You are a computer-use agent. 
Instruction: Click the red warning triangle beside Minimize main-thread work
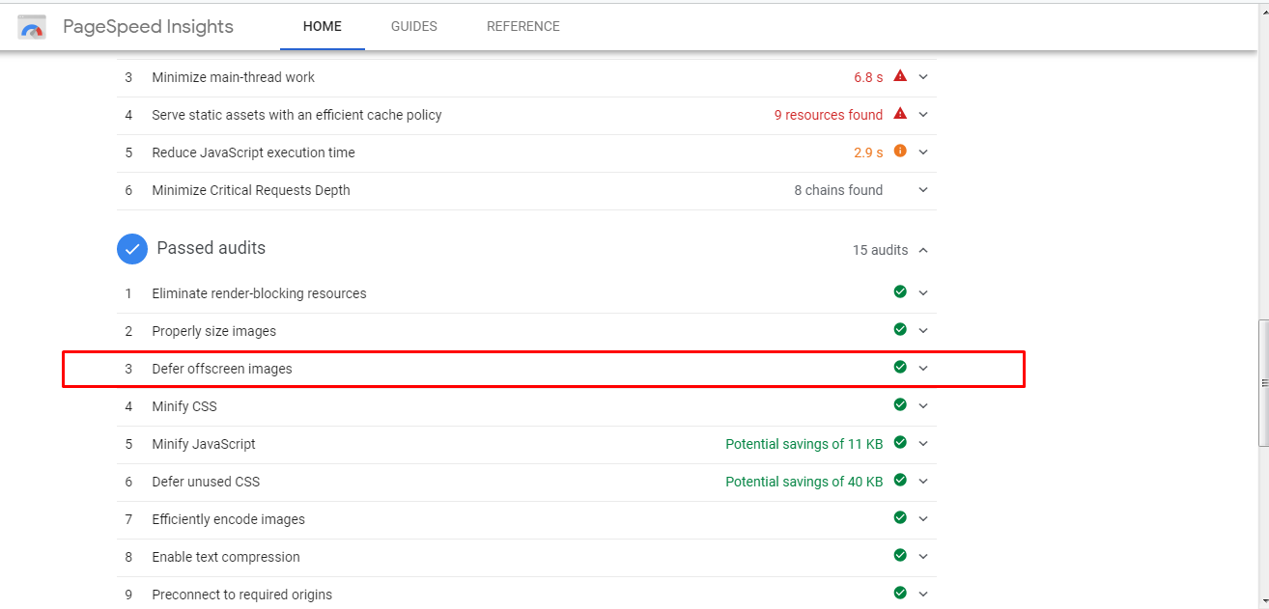[x=899, y=75]
